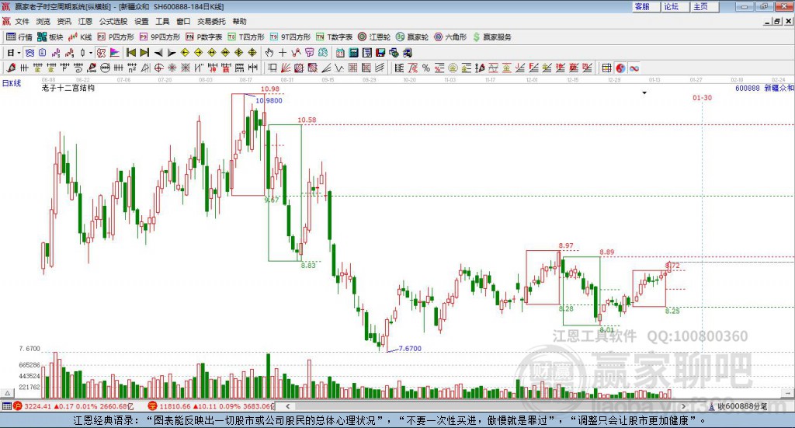Open 赢家服务 service page
This screenshot has height=428, width=795.
pos(491,37)
